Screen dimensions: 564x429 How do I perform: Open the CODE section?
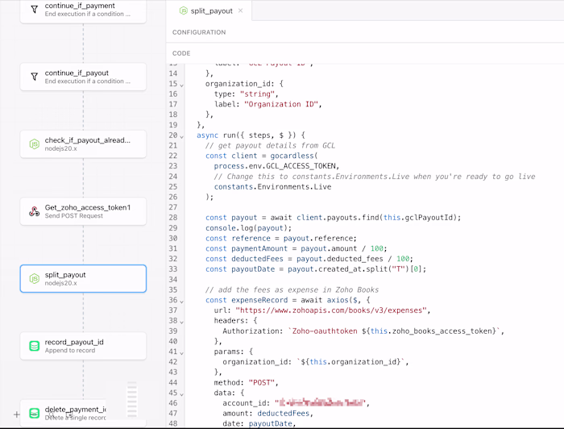click(181, 53)
